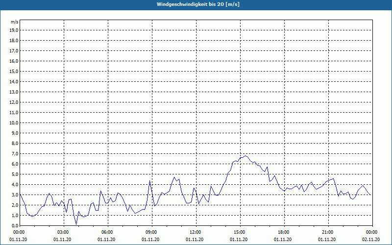Click the 15,0 y-axis label
Image resolution: width=392 pixels, height=245 pixels.
14,72
